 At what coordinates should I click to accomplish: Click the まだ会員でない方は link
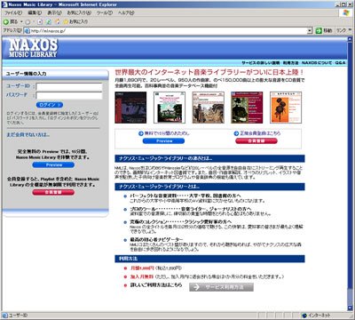[28, 135]
